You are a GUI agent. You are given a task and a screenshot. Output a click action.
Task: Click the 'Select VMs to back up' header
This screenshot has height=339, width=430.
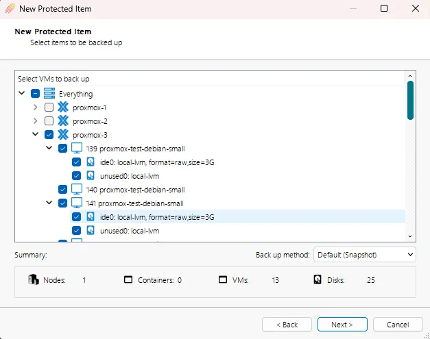53,79
